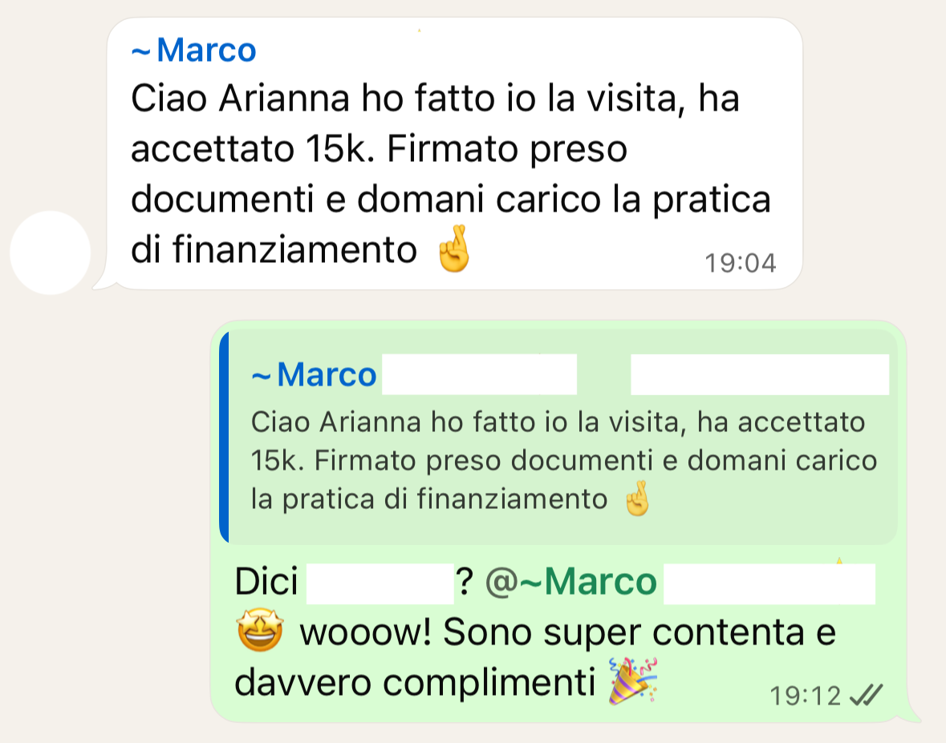Tap the blue ~Marco sender name
The image size is (946, 743).
click(x=193, y=50)
